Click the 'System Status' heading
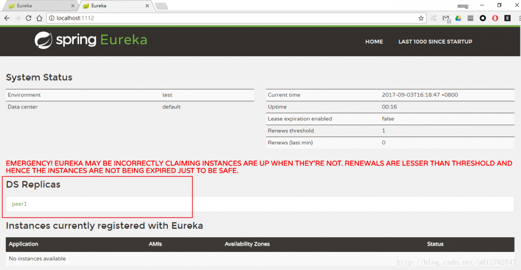The height and width of the screenshot is (270, 521). click(39, 77)
